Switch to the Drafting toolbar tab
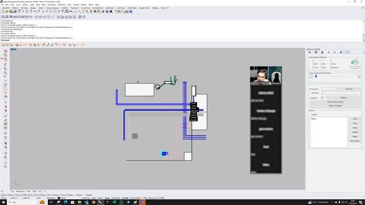365x205 pixels. pyautogui.click(x=155, y=8)
